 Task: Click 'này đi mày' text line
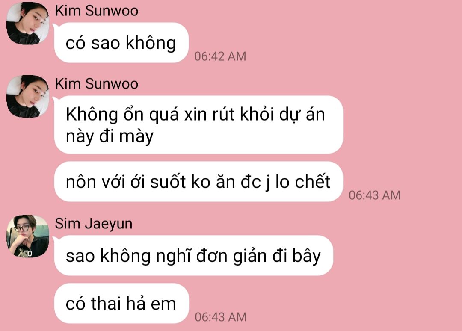[x=110, y=136]
